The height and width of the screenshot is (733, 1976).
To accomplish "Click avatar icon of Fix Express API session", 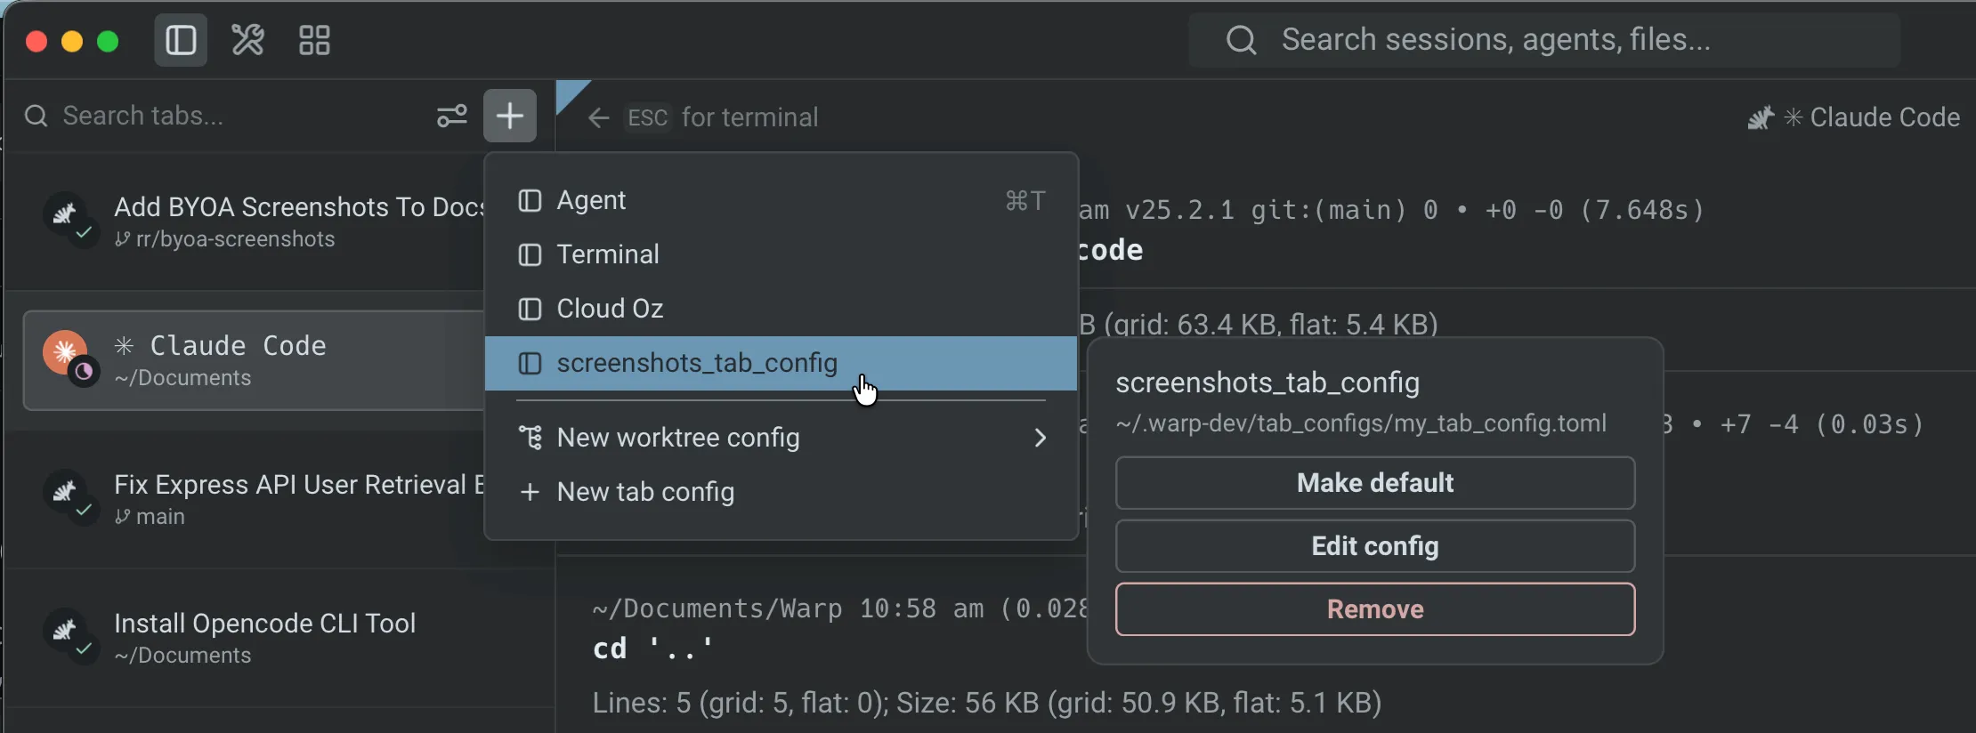I will 65,492.
